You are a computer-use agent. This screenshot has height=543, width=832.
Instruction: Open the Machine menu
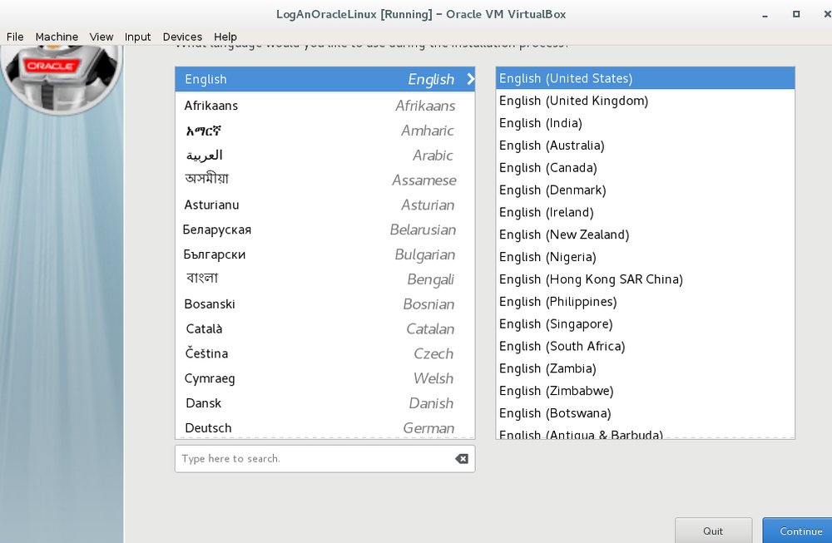[57, 37]
